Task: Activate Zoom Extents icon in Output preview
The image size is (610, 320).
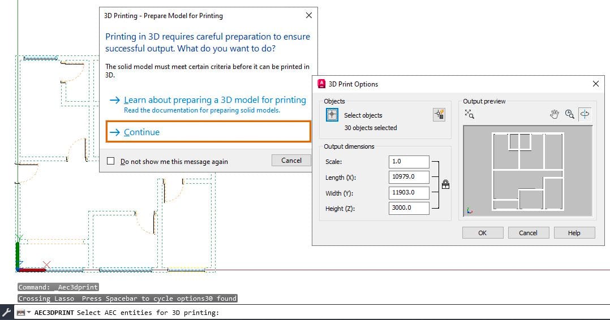Action: point(469,114)
